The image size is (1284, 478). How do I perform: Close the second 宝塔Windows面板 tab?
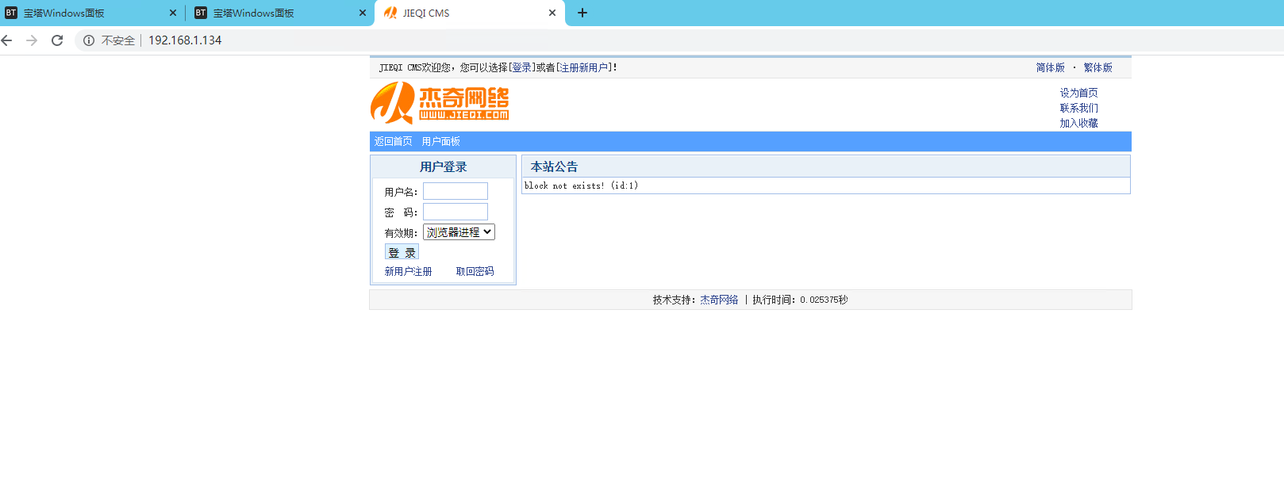(363, 13)
